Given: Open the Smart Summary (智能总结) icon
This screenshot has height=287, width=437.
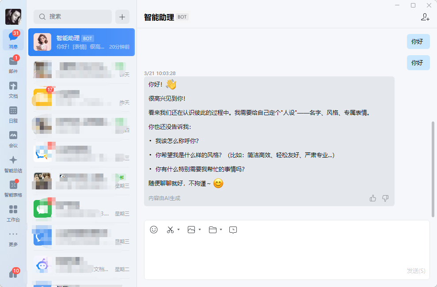Looking at the screenshot, I should pyautogui.click(x=13, y=164).
